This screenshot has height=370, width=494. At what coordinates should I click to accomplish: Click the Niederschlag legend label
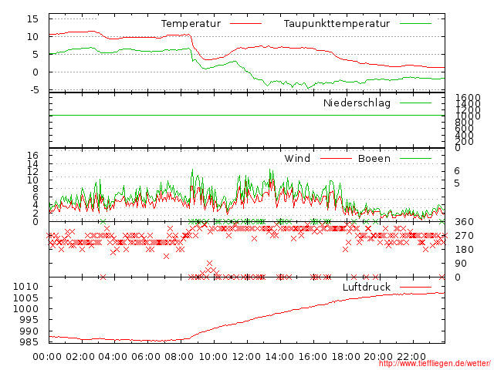point(357,103)
